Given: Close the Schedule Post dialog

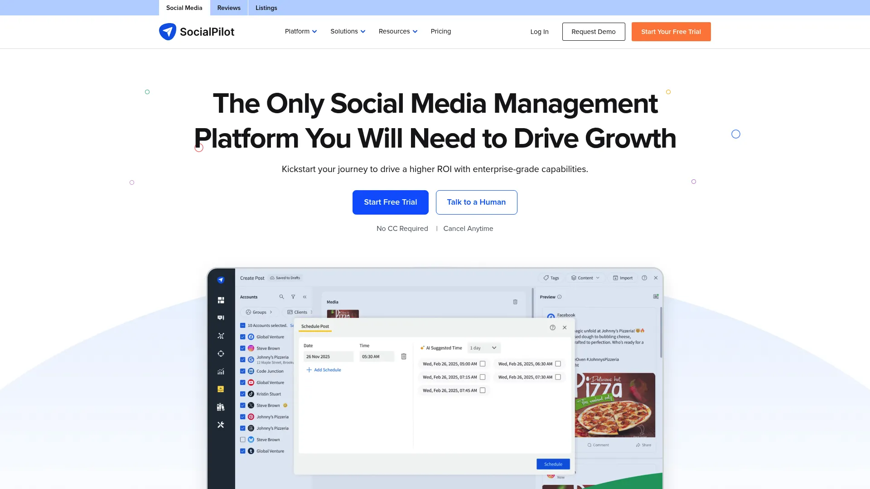Looking at the screenshot, I should pos(565,327).
